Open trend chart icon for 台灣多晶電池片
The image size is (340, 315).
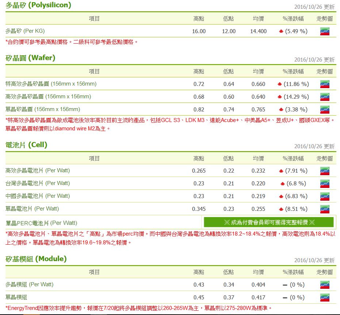click(325, 184)
